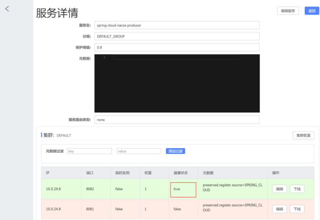Click the health status false cell
This screenshot has width=320, height=220.
[177, 209]
